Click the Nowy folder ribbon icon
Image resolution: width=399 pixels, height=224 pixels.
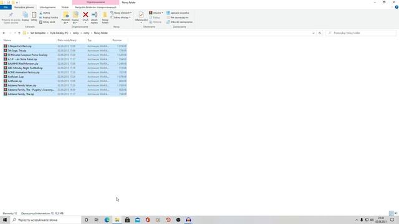pyautogui.click(x=105, y=17)
